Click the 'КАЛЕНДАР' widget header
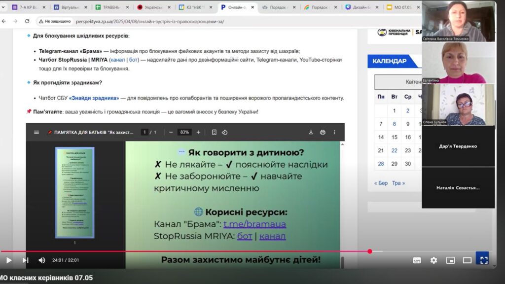 coord(390,61)
